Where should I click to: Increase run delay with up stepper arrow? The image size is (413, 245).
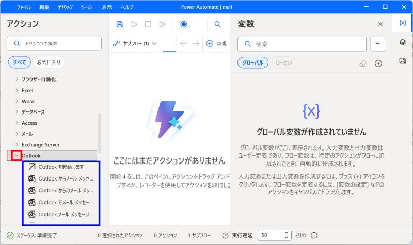click(x=287, y=233)
